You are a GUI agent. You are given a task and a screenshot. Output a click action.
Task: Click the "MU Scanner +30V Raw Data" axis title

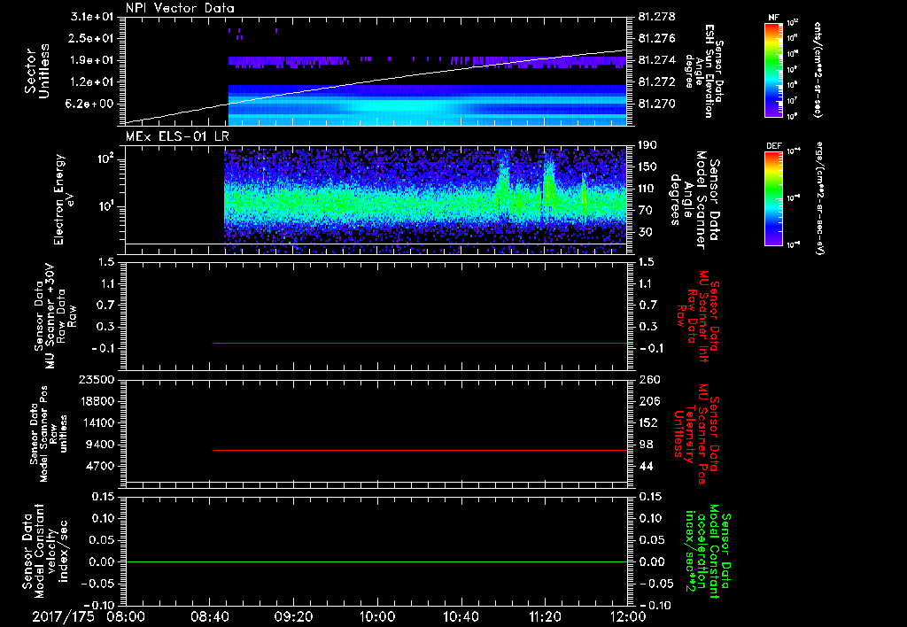(55, 316)
